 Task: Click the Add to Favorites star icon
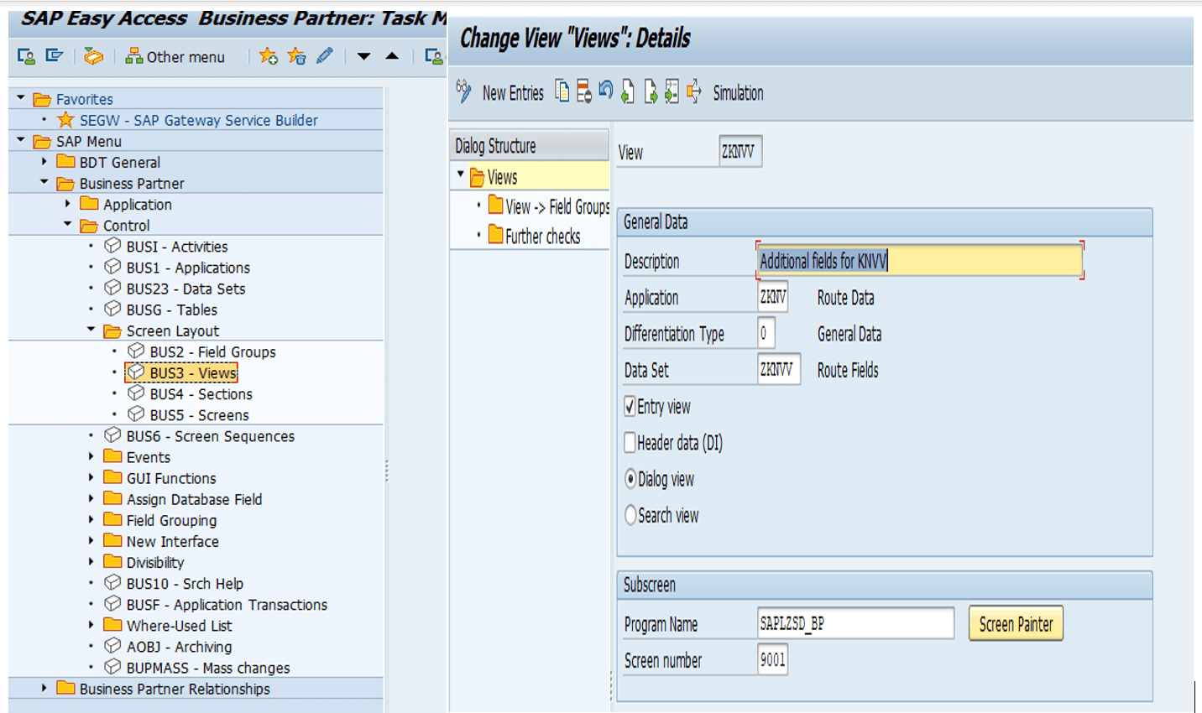click(268, 56)
